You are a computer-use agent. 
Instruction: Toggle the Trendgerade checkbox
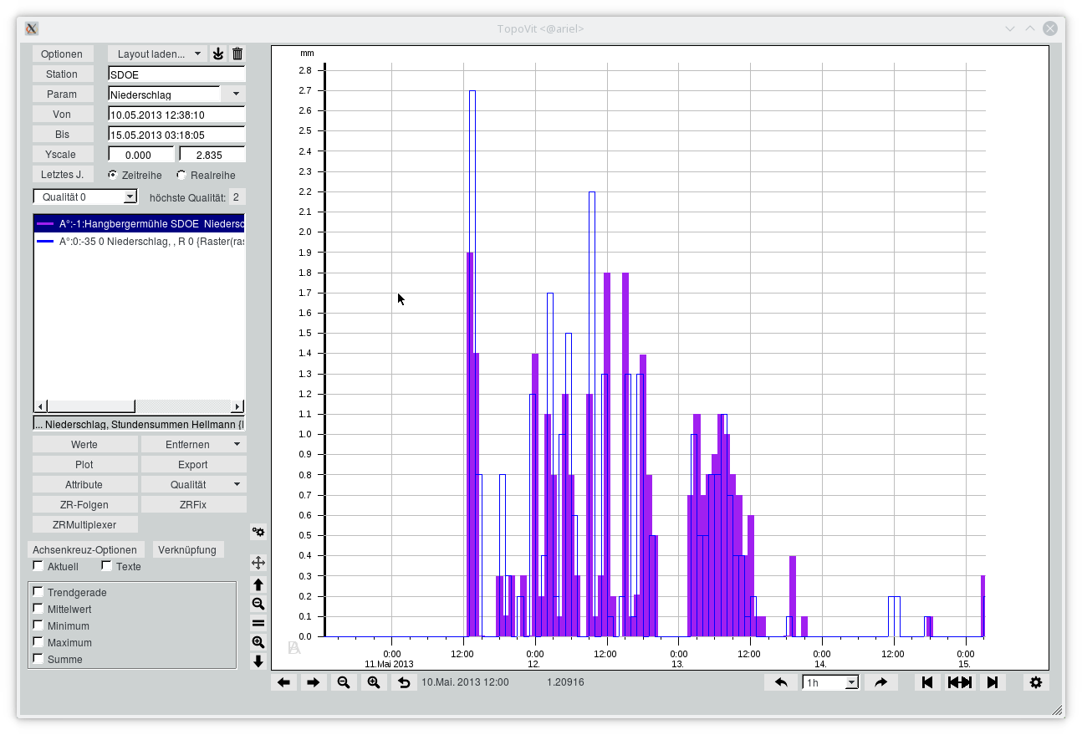pos(38,592)
